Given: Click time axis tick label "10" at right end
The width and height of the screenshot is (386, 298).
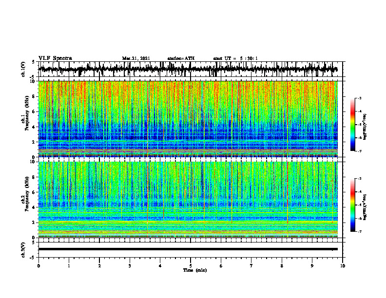Looking at the screenshot, I should coord(343,266).
